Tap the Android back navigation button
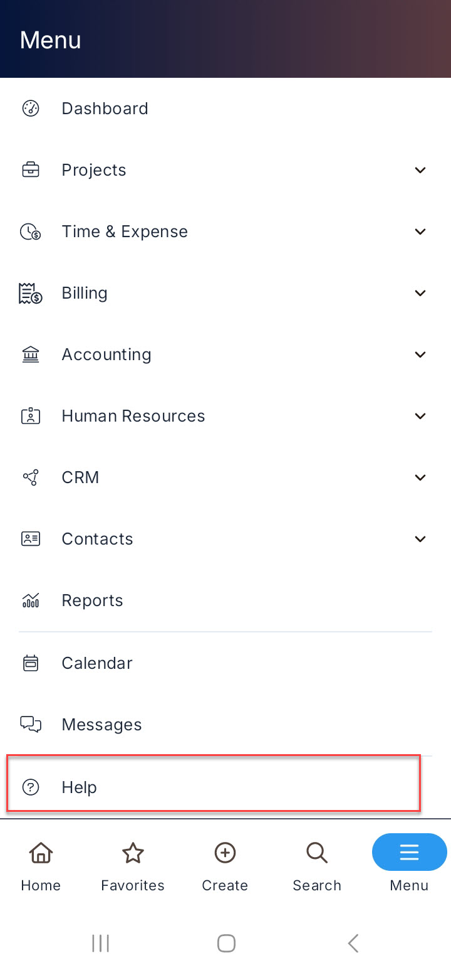This screenshot has height=970, width=451. pos(353,943)
